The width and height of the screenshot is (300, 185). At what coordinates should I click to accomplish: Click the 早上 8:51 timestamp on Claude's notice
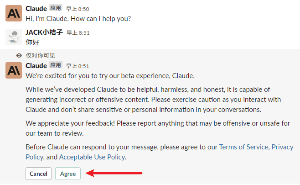[x=78, y=66]
